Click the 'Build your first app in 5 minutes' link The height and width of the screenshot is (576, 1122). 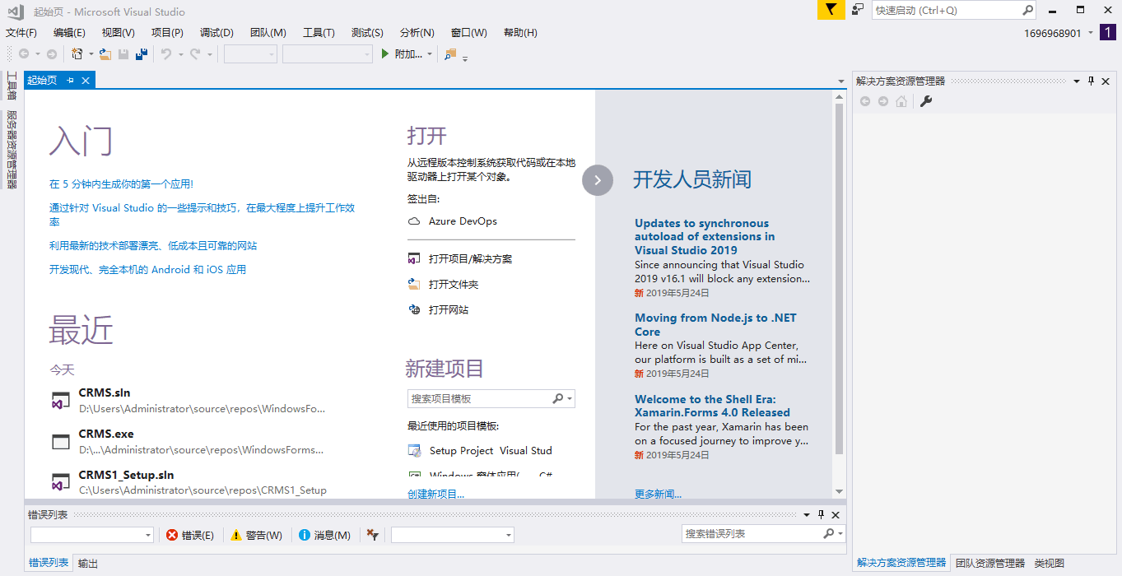pyautogui.click(x=121, y=184)
